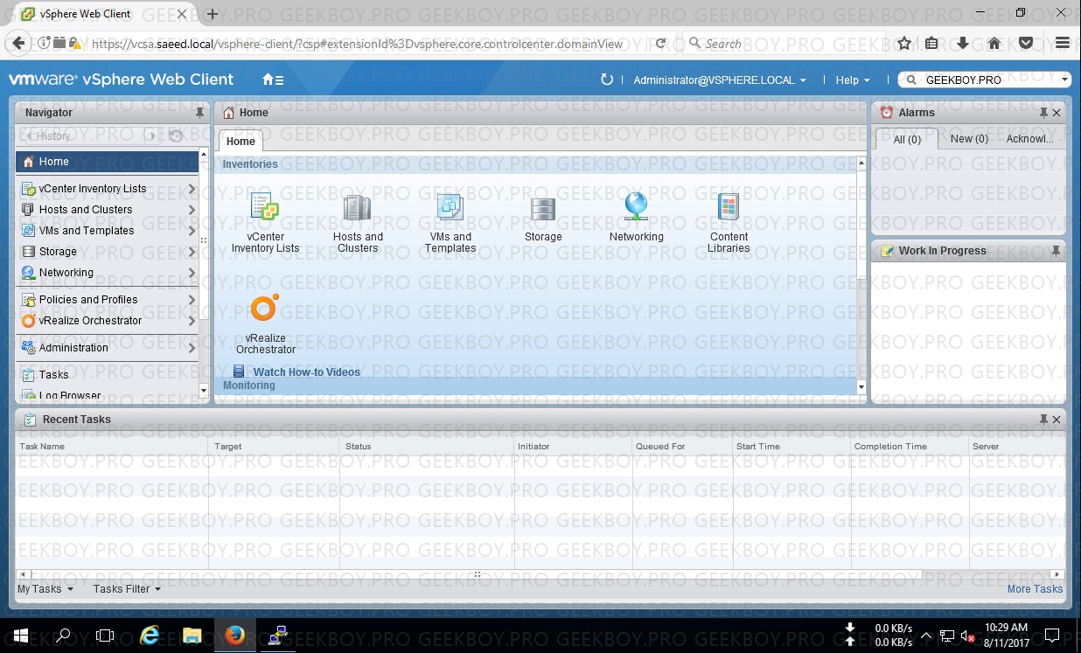The image size is (1081, 653).
Task: Open search box dropdown arrow
Action: pyautogui.click(x=1064, y=80)
